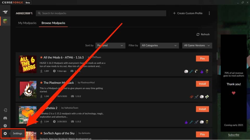Click the login icon in the left sidebar

tap(5, 110)
